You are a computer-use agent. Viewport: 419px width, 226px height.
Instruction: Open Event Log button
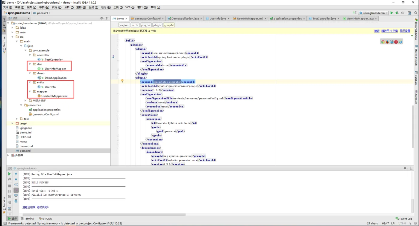coord(404,219)
